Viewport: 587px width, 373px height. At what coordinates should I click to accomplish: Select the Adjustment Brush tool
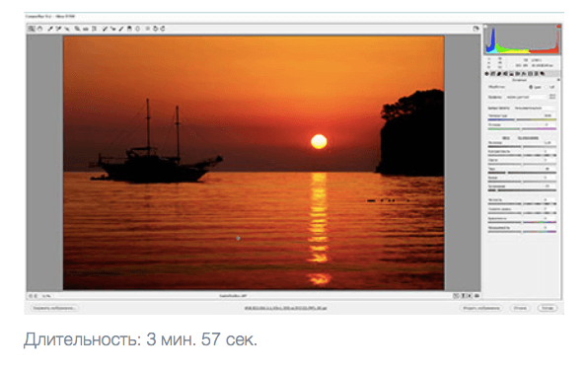(x=121, y=29)
